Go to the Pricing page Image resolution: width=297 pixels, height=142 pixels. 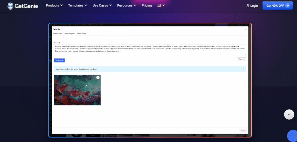coord(146,6)
